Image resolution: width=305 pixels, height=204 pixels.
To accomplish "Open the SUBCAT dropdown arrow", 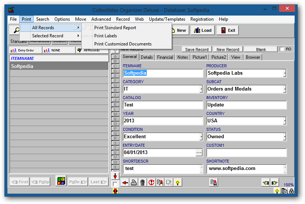I will [x=285, y=89].
